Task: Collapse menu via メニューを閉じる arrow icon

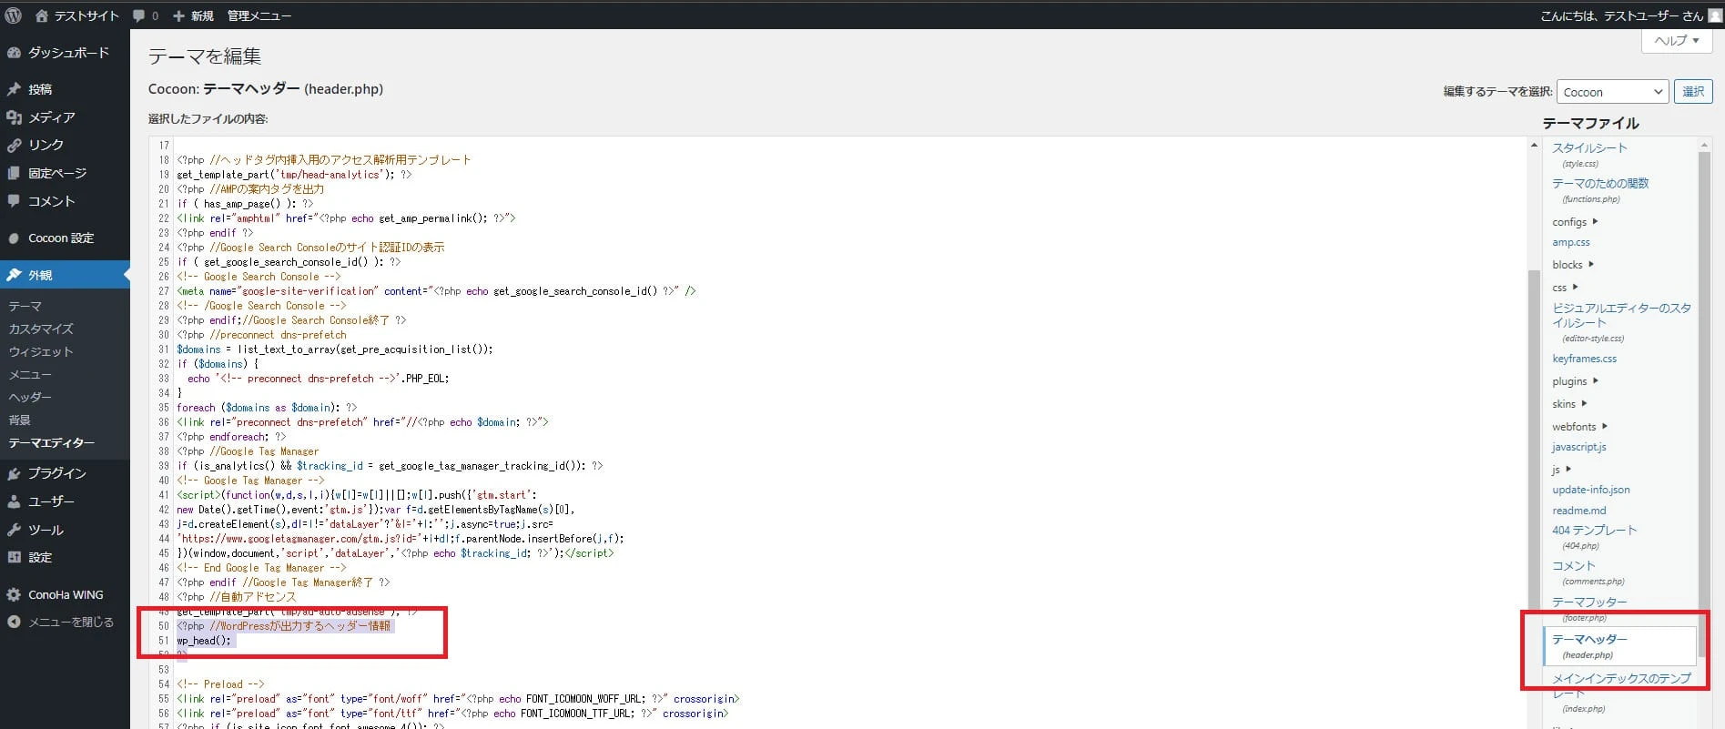Action: point(14,623)
